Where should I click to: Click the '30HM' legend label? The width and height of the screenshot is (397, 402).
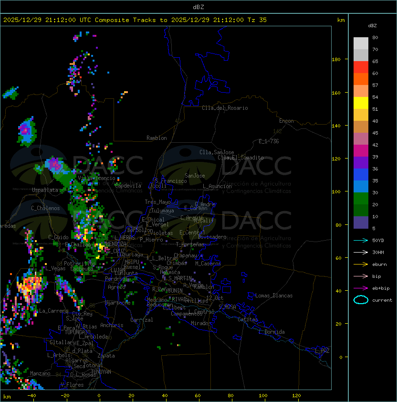point(378,252)
